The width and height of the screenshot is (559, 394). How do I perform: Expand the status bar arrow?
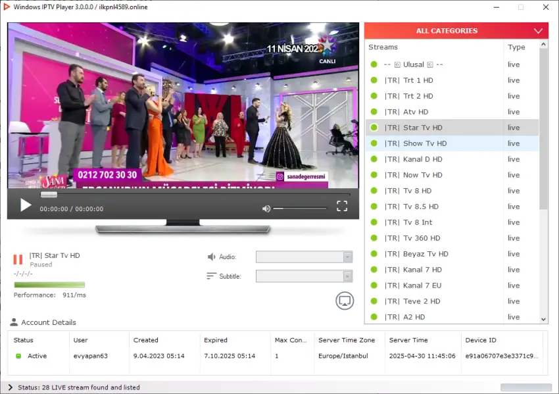[x=10, y=387]
